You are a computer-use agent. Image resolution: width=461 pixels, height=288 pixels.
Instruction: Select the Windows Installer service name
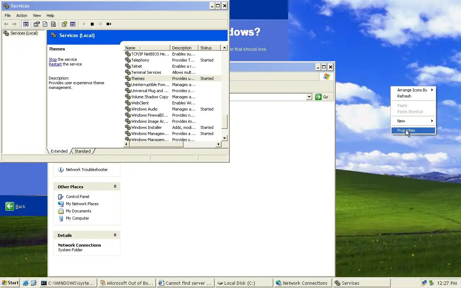146,127
